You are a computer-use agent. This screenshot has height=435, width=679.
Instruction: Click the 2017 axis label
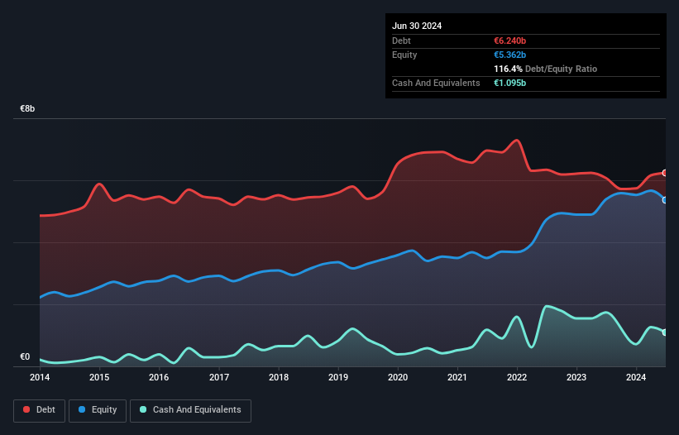[x=219, y=377]
